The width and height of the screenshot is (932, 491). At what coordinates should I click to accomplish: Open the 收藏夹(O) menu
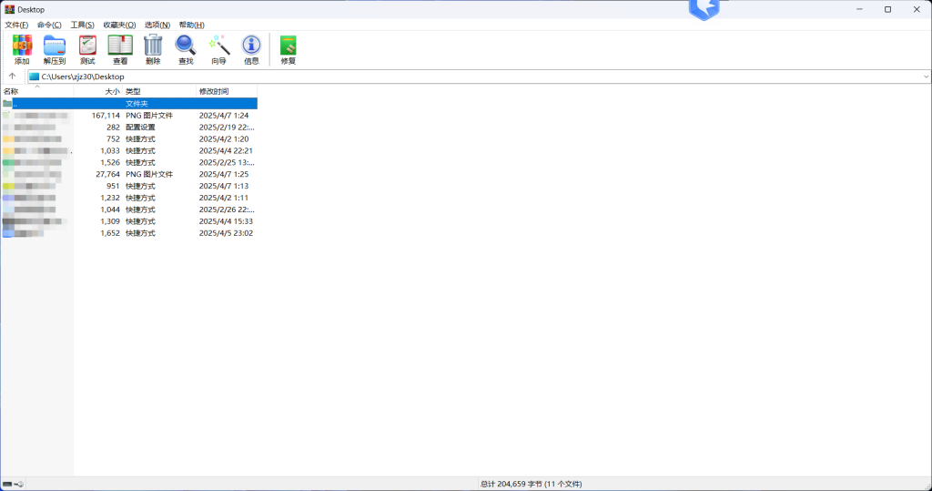pyautogui.click(x=119, y=25)
